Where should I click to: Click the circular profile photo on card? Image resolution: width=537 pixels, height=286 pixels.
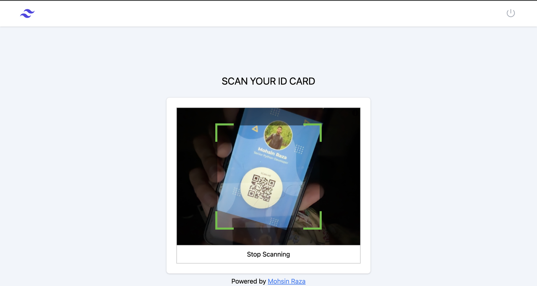tap(278, 135)
